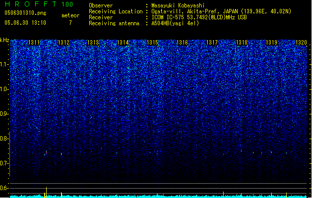312x198 pixels.
Task: Click the timestamp 05.06.30 13:10
Action: (25, 23)
